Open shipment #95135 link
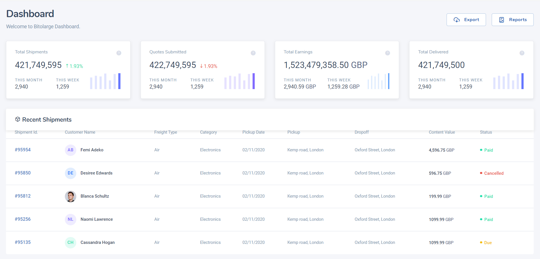Screen dimensions: 540x259 23,242
